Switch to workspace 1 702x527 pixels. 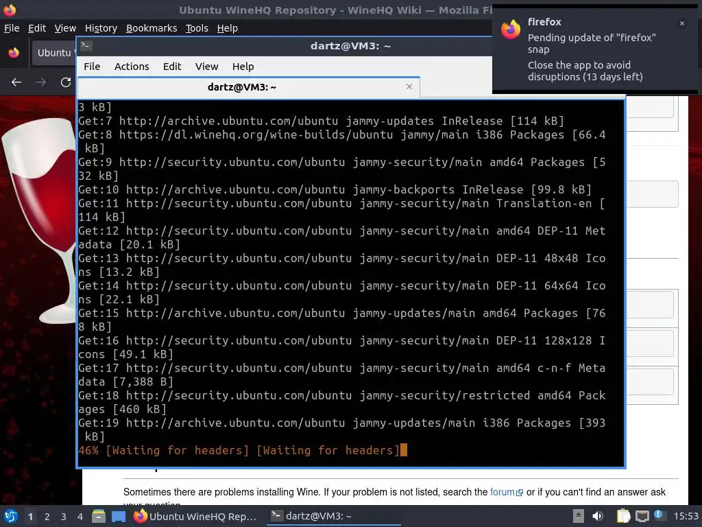pos(30,517)
